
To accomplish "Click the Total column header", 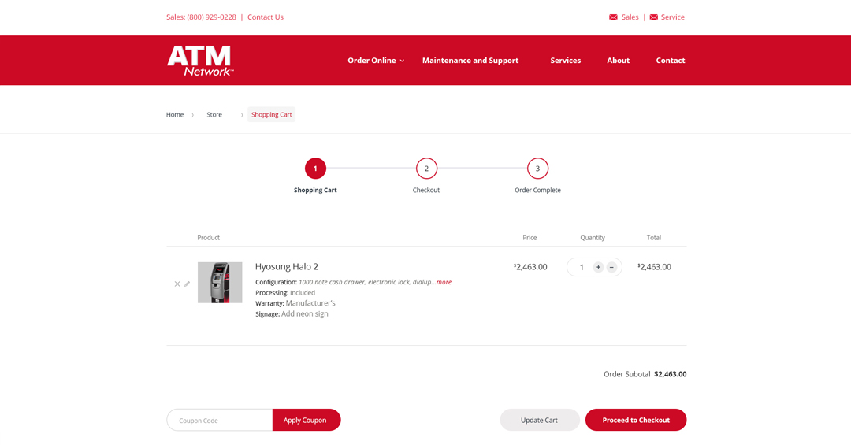I will tap(654, 238).
